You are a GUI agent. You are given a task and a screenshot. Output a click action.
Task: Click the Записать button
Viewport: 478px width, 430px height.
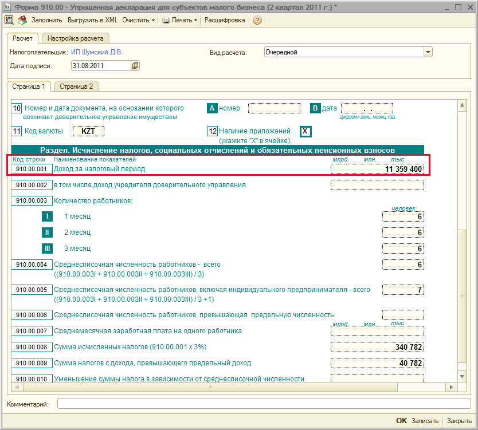click(x=425, y=421)
